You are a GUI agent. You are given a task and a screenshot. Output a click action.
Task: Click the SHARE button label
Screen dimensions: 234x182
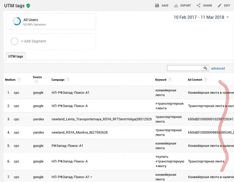click(x=207, y=6)
